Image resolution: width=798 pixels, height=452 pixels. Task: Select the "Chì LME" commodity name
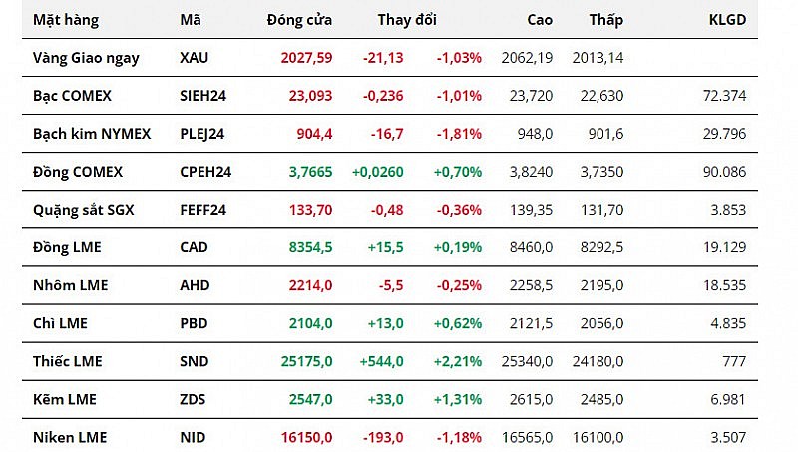(x=60, y=323)
